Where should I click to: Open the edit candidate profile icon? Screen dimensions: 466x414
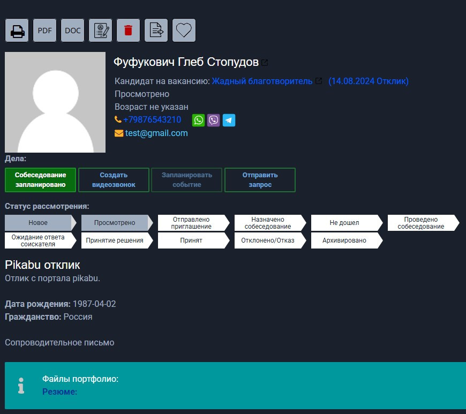coord(101,31)
